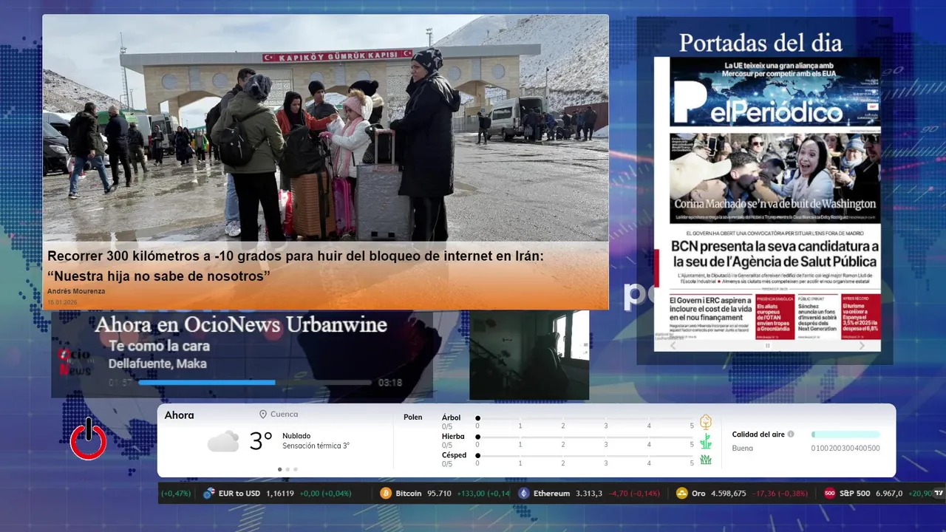Screen dimensions: 946x532
Task: Click the Árbol tree pollen icon
Action: coord(706,422)
